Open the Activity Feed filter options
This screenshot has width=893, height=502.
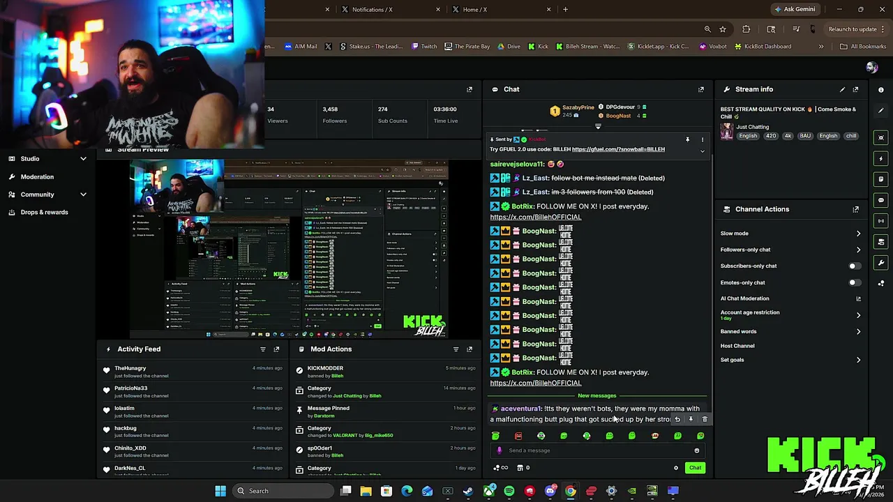263,349
